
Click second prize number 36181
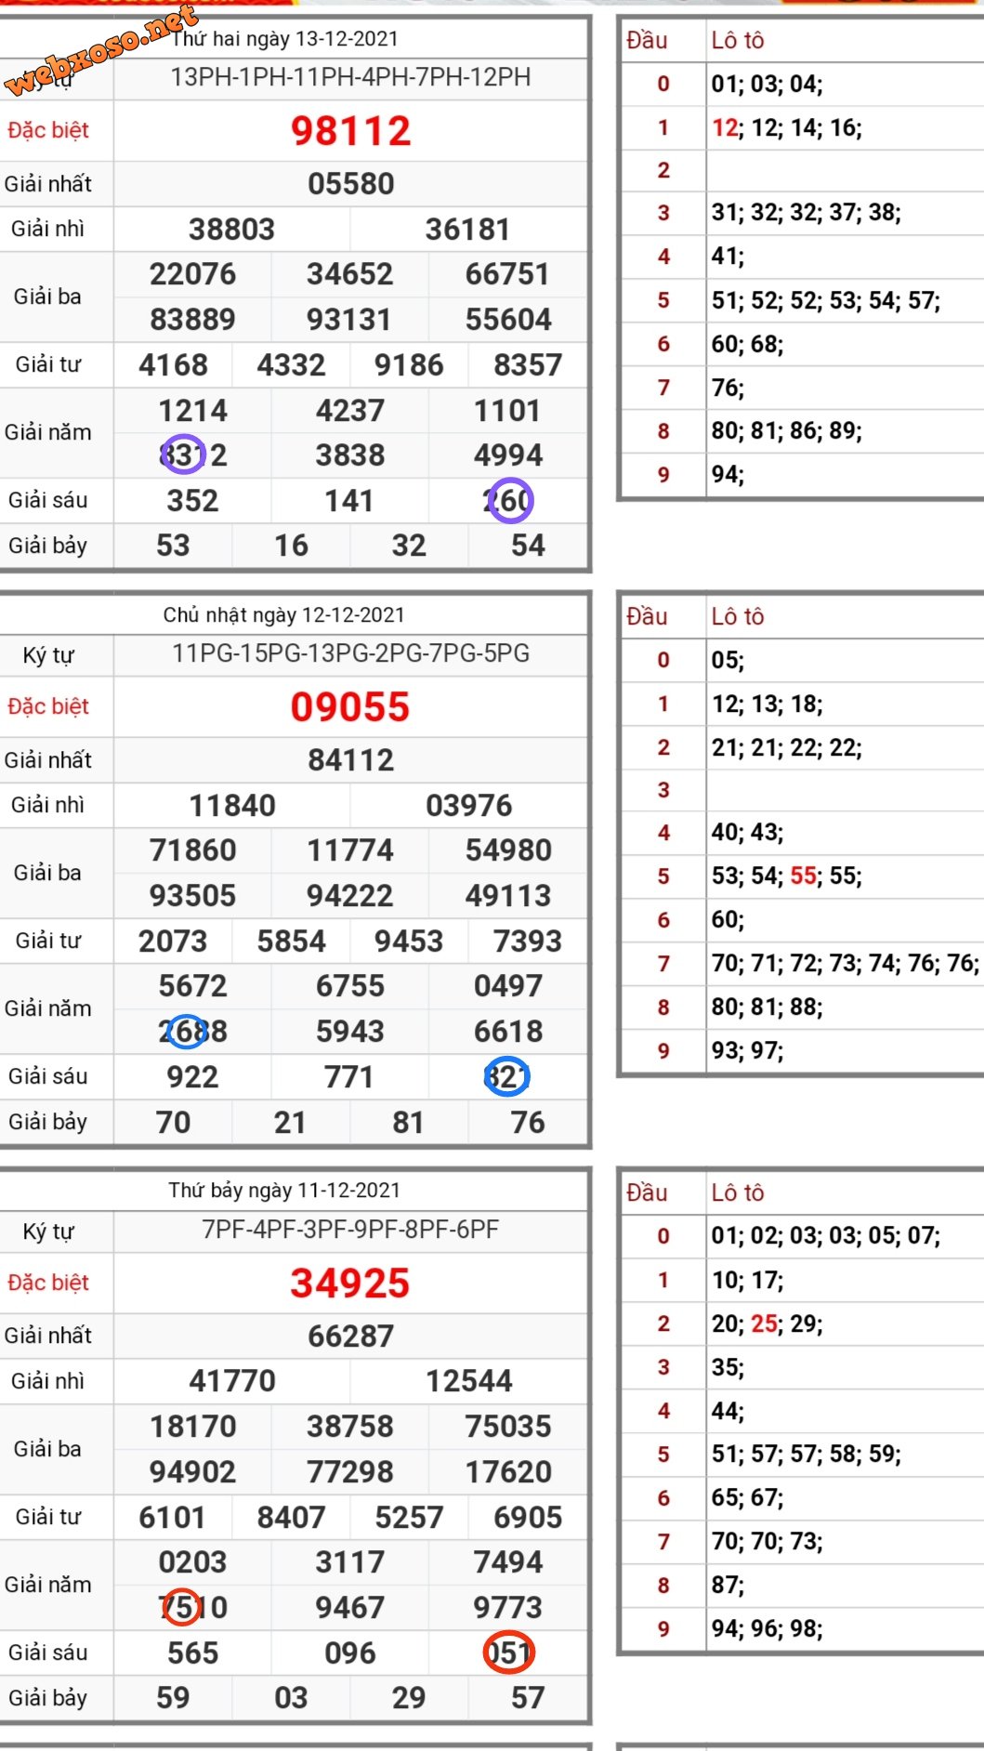pyautogui.click(x=468, y=230)
